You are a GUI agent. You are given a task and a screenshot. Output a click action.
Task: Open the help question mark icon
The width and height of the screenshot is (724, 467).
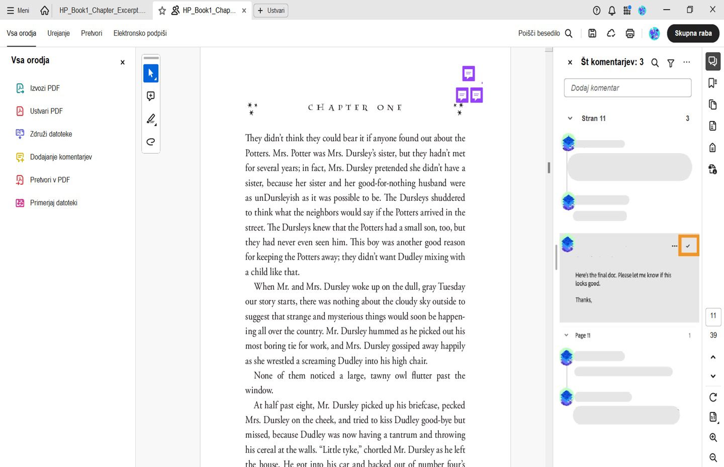point(597,11)
